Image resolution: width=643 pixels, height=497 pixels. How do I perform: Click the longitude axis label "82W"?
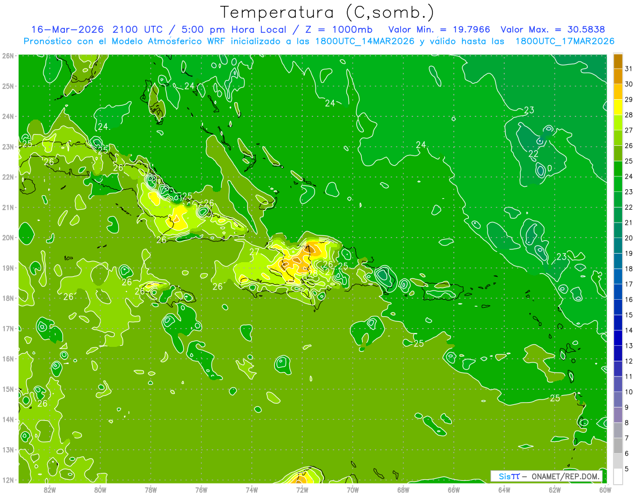(50, 489)
